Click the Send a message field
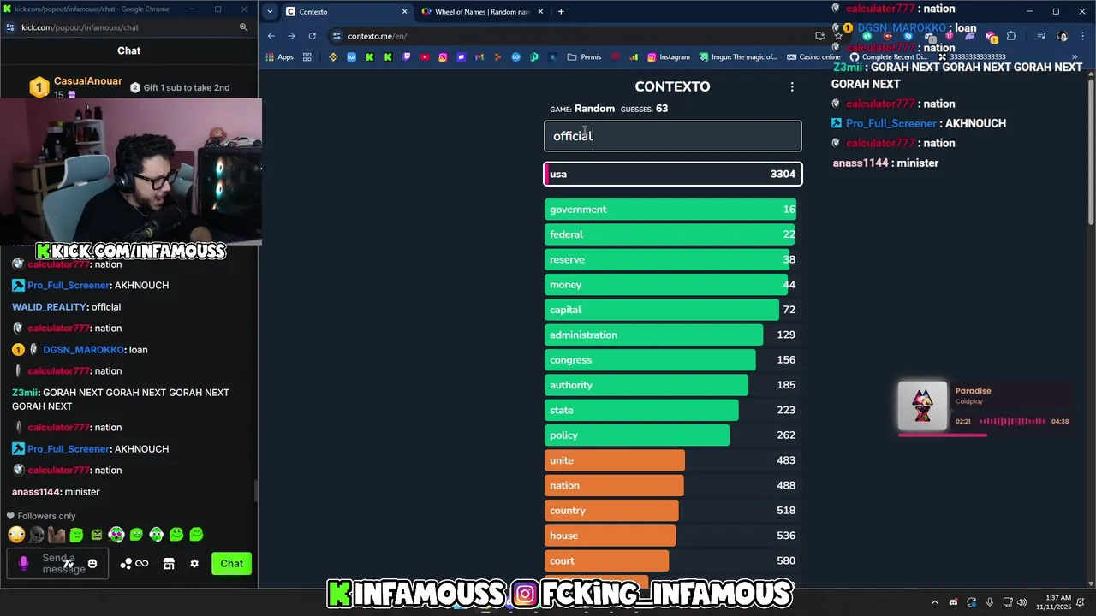 tap(58, 563)
